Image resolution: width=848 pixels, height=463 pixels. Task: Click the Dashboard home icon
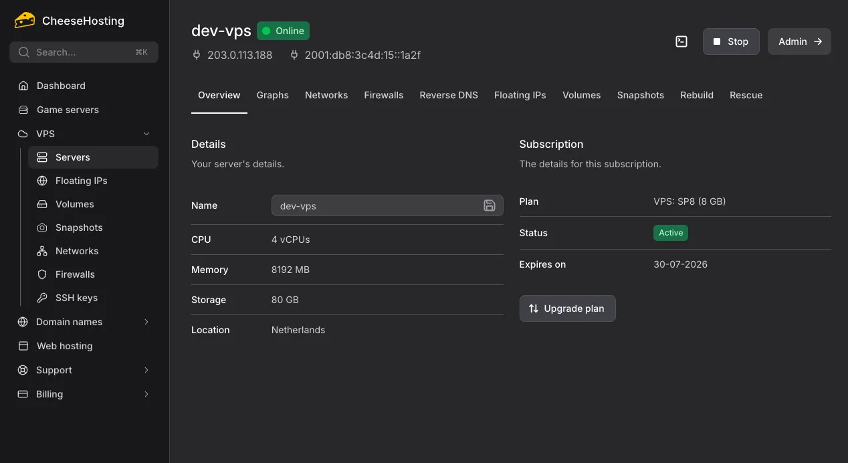pos(23,86)
